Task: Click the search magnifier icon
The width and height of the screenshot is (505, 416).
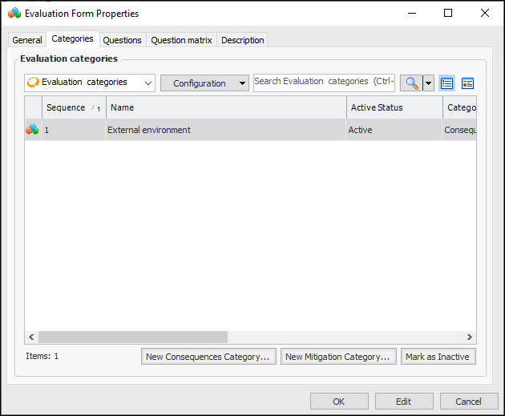Action: click(x=411, y=83)
